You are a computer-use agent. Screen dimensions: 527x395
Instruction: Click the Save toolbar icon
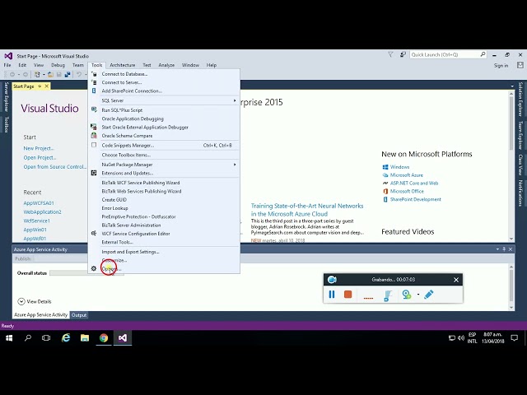[x=59, y=74]
